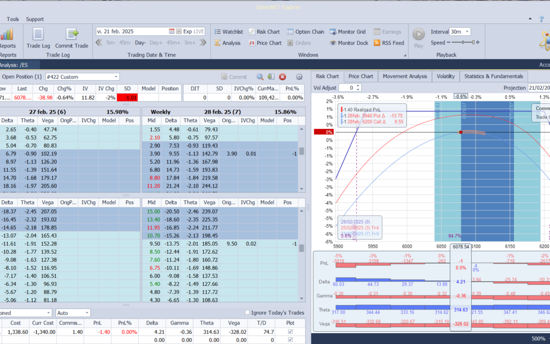Enable Ignore Today's Trades checkbox
The height and width of the screenshot is (344, 550).
coord(248,313)
